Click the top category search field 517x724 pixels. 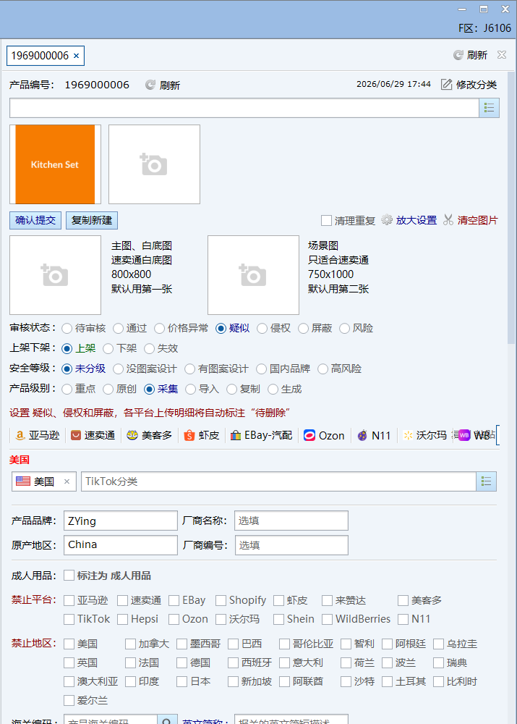tap(244, 108)
